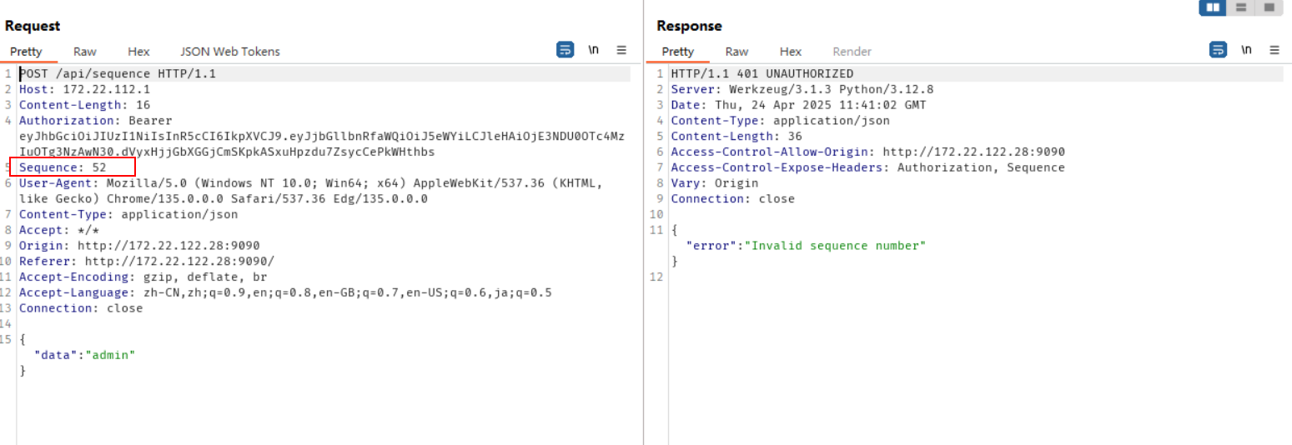Select combined tabbed layout view
This screenshot has height=445, width=1292.
point(1269,7)
